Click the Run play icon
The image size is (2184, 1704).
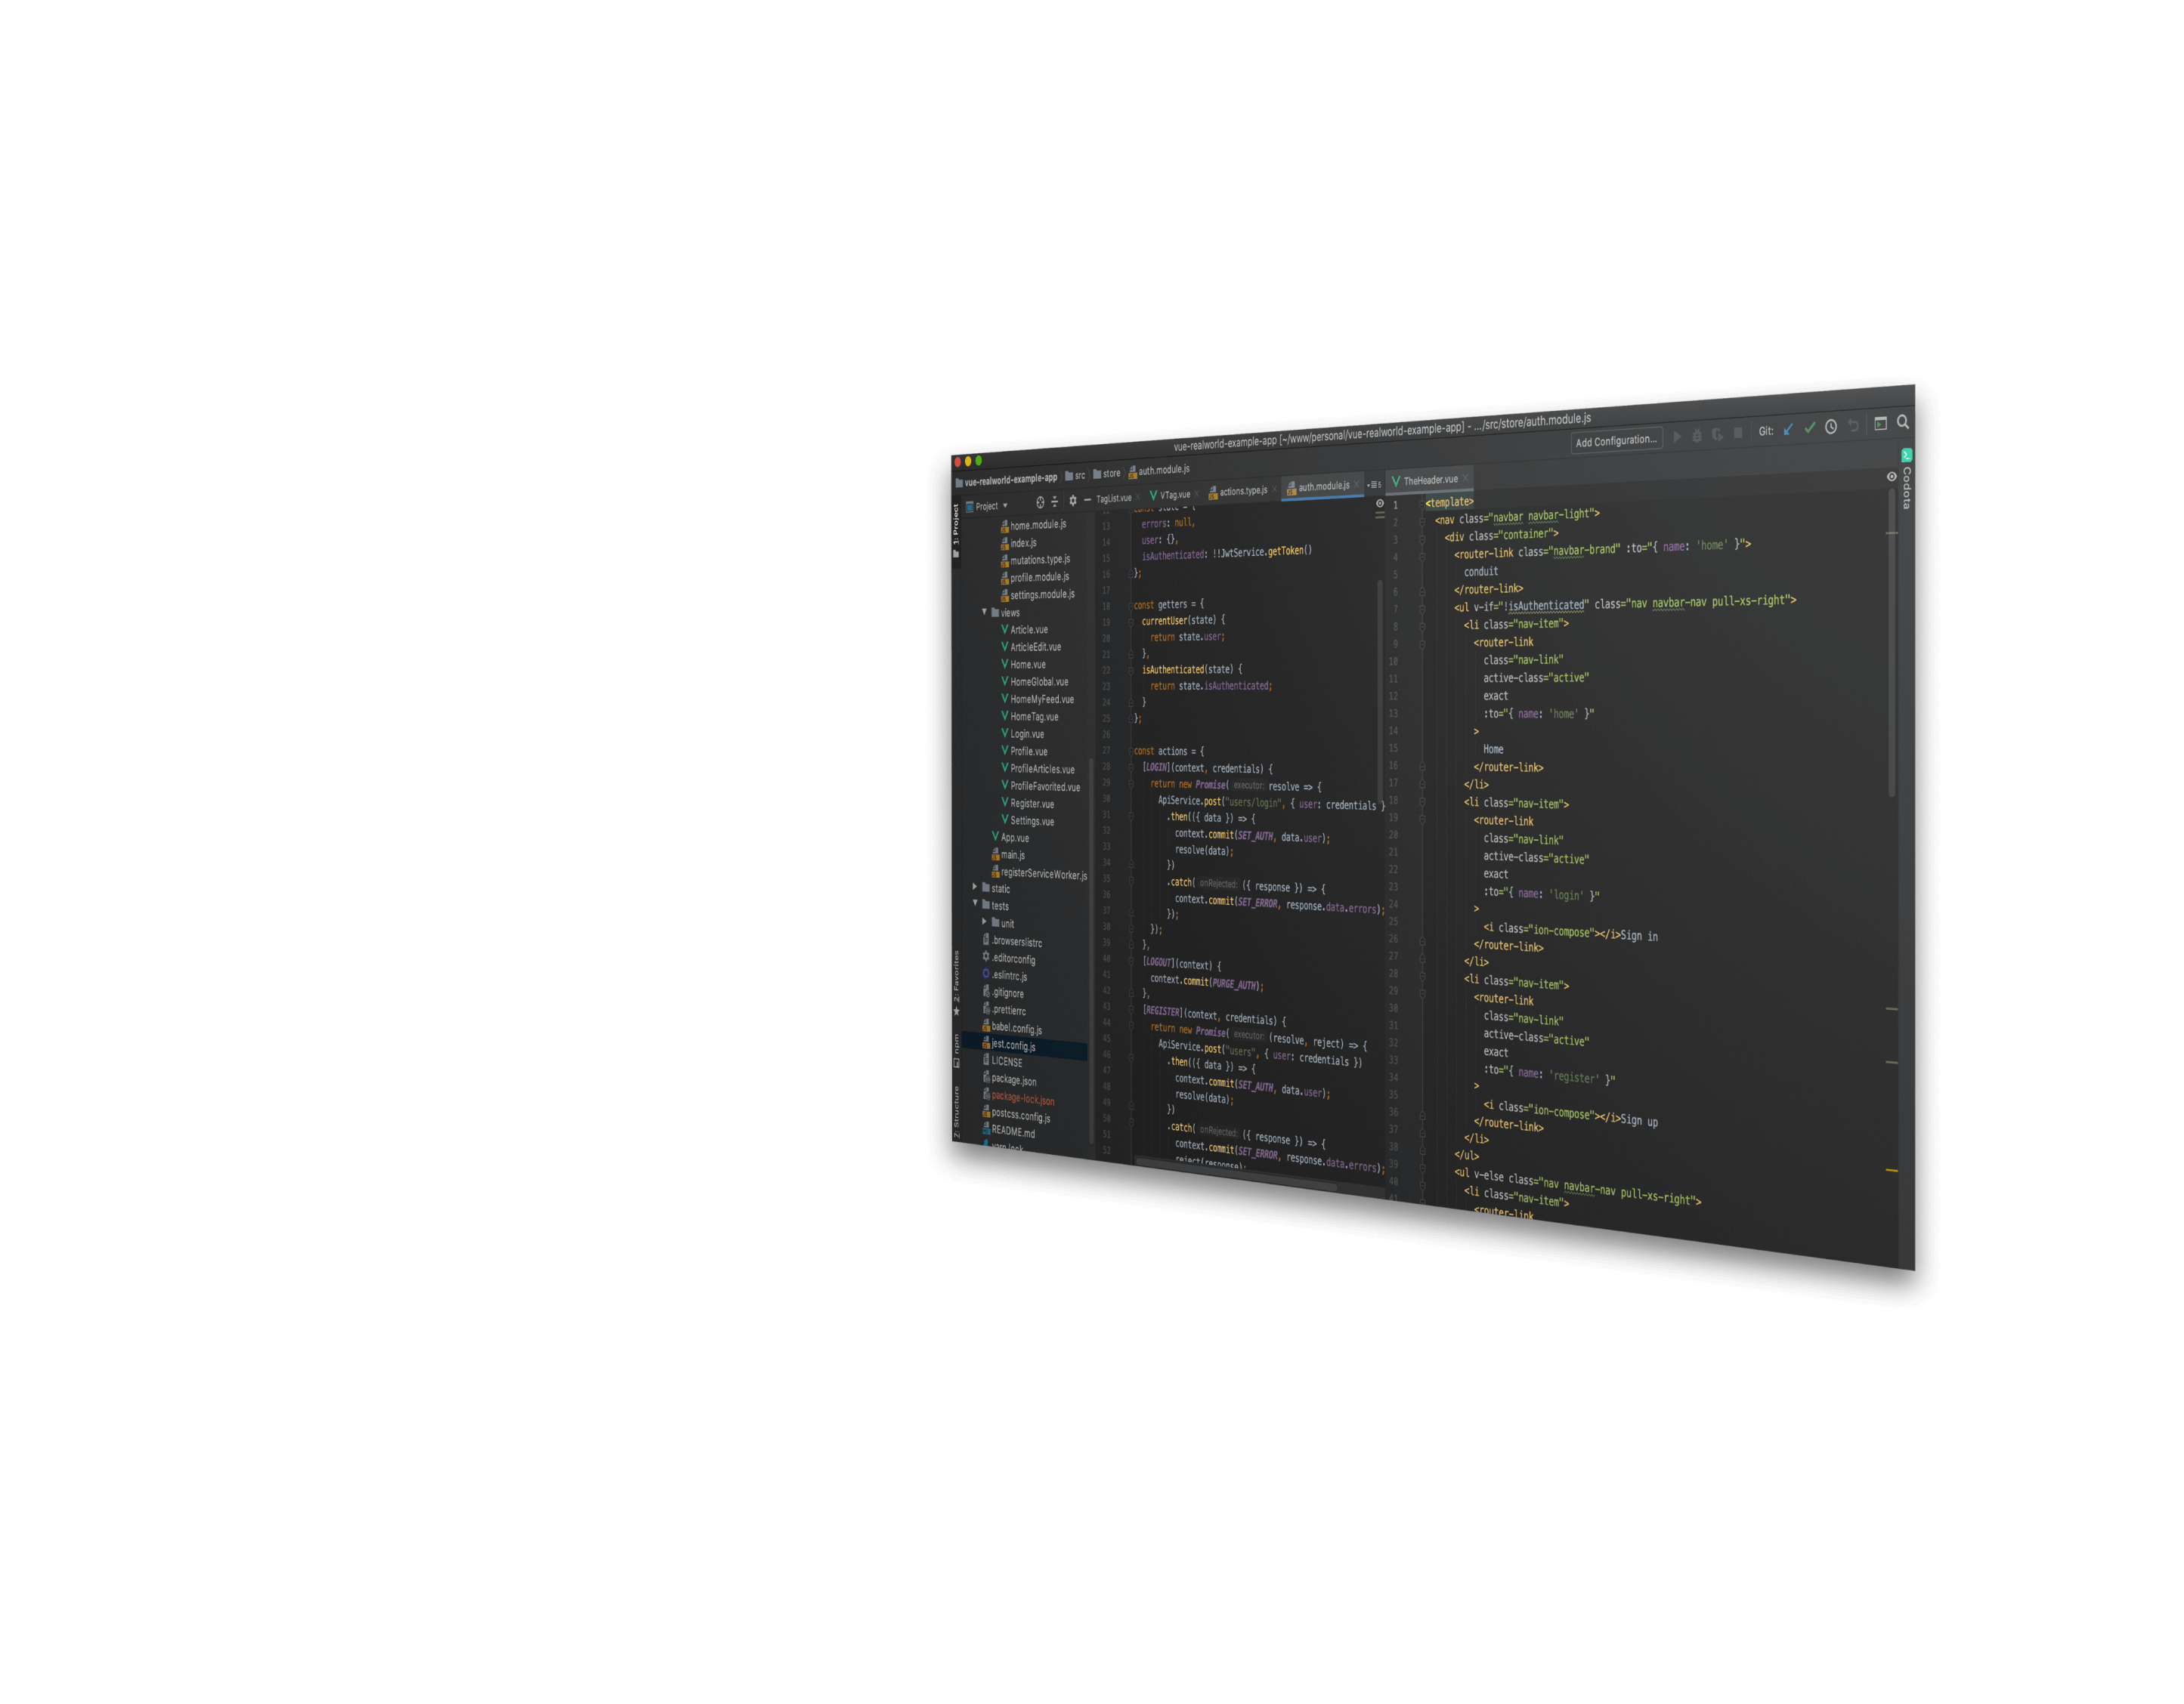tap(1677, 437)
